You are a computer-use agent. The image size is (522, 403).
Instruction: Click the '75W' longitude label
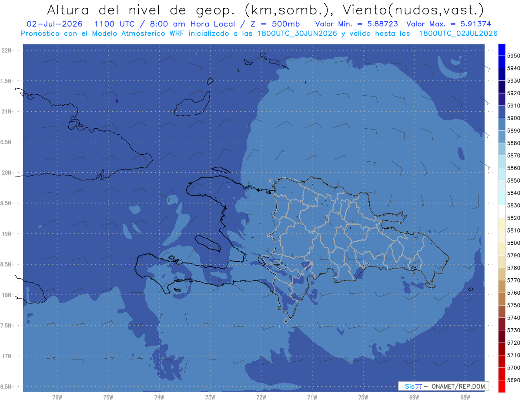(x=108, y=397)
